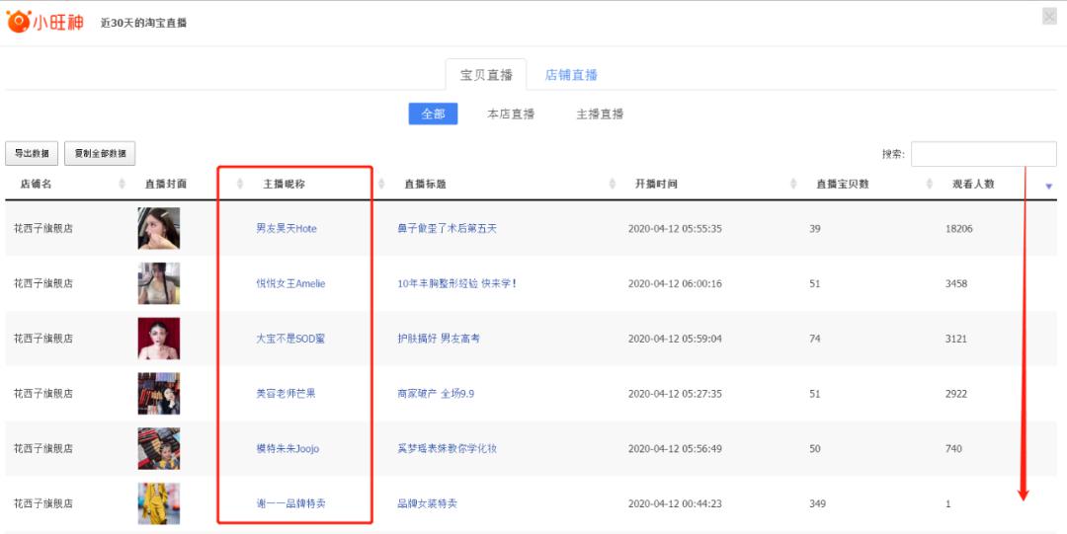The width and height of the screenshot is (1067, 534).
Task: Sort by 直播封面 column arrows
Action: [239, 184]
